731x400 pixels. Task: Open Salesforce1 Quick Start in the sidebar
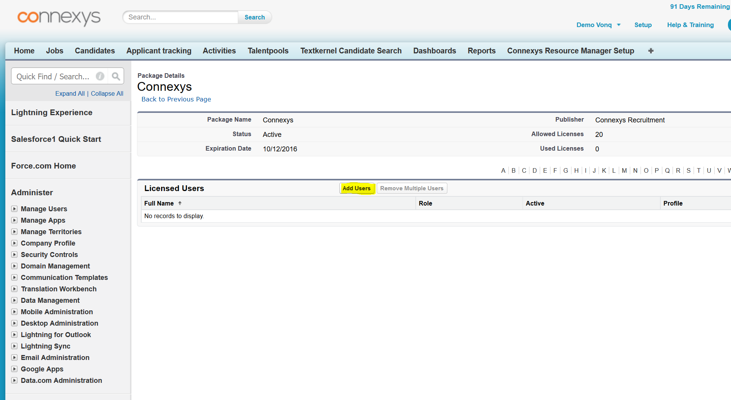point(56,139)
